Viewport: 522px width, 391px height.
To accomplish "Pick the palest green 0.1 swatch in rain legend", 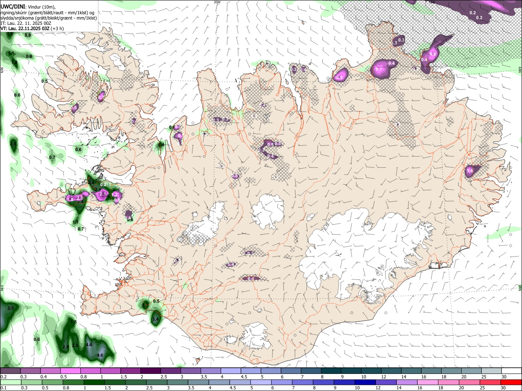I will [x=11, y=382].
